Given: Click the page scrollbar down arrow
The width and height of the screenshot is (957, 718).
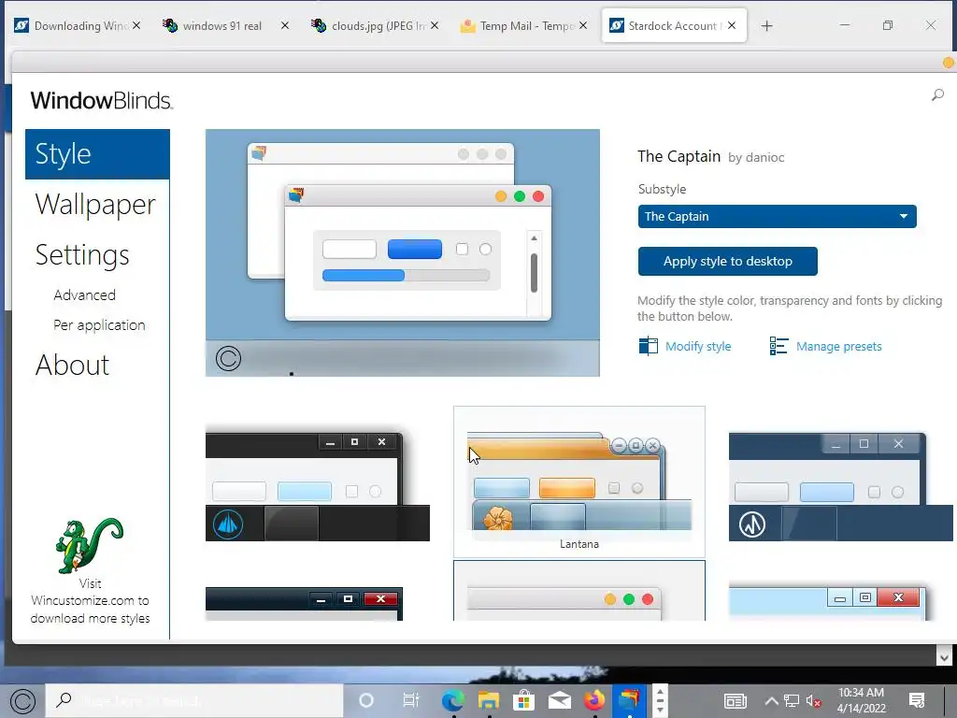Looking at the screenshot, I should pyautogui.click(x=944, y=657).
